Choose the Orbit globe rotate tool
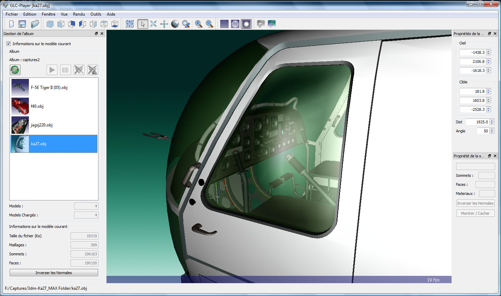 click(x=175, y=24)
